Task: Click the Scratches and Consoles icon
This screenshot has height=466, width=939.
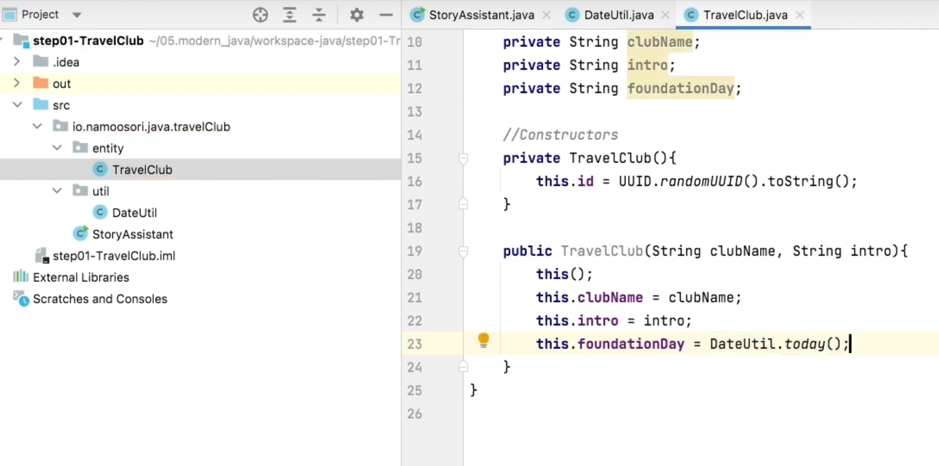Action: (21, 298)
